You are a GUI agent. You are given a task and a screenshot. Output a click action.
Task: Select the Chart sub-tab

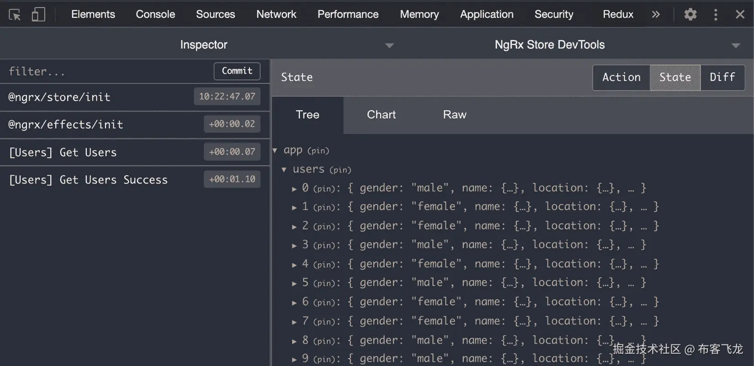[381, 115]
